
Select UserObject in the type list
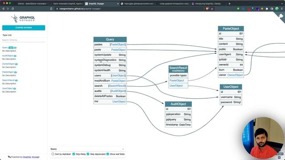pyautogui.click(x=8, y=88)
